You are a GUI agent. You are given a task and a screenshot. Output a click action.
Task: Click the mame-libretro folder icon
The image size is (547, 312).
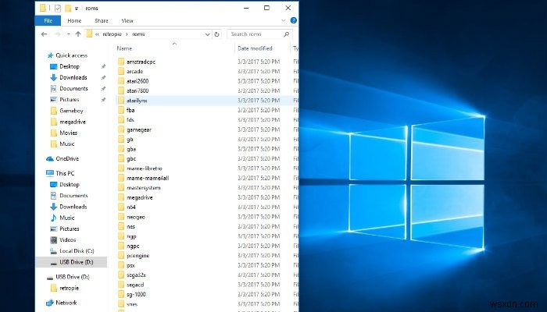click(x=121, y=168)
